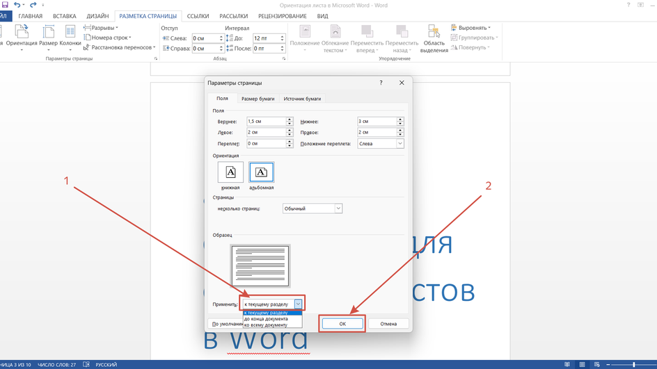The image size is (657, 369).
Task: Click the spelling check status icon
Action: tap(86, 365)
